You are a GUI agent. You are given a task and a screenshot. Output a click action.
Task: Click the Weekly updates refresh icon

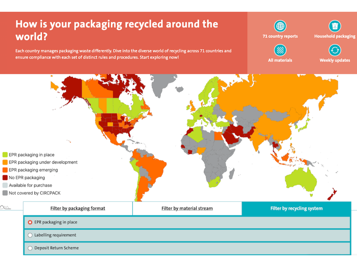tap(335, 50)
